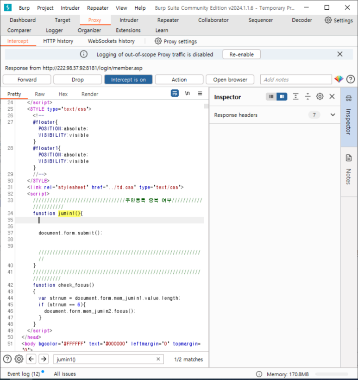The height and width of the screenshot is (380, 358).
Task: Select the WebSockets history sub-tab
Action: point(111,41)
